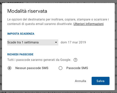
Task: Click the passcode help question mark icon
Action: (x=75, y=60)
